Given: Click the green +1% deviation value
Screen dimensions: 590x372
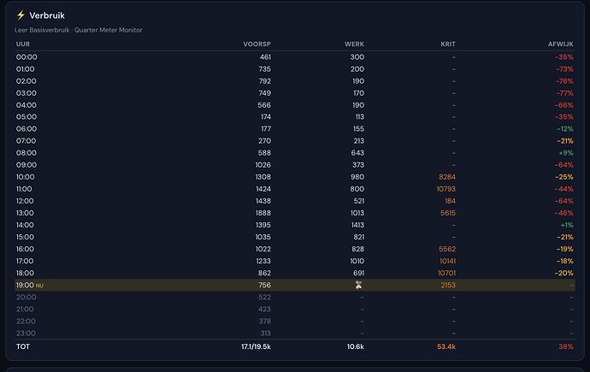Looking at the screenshot, I should click(567, 225).
